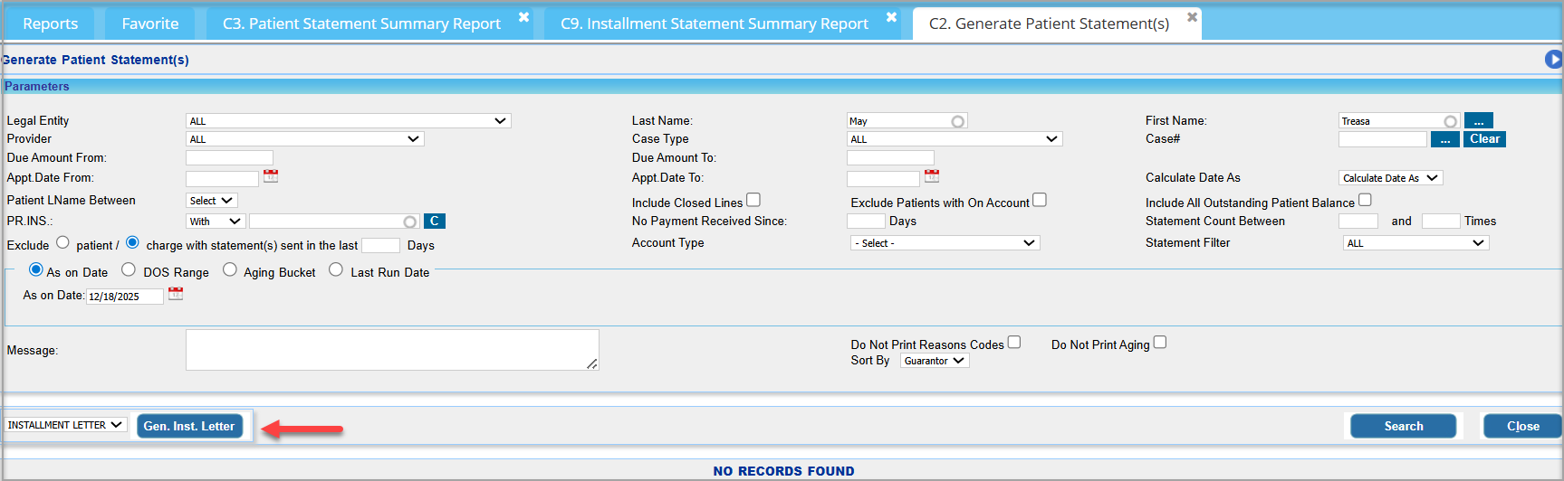Click the Gen. Inst. Letter button

[189, 426]
